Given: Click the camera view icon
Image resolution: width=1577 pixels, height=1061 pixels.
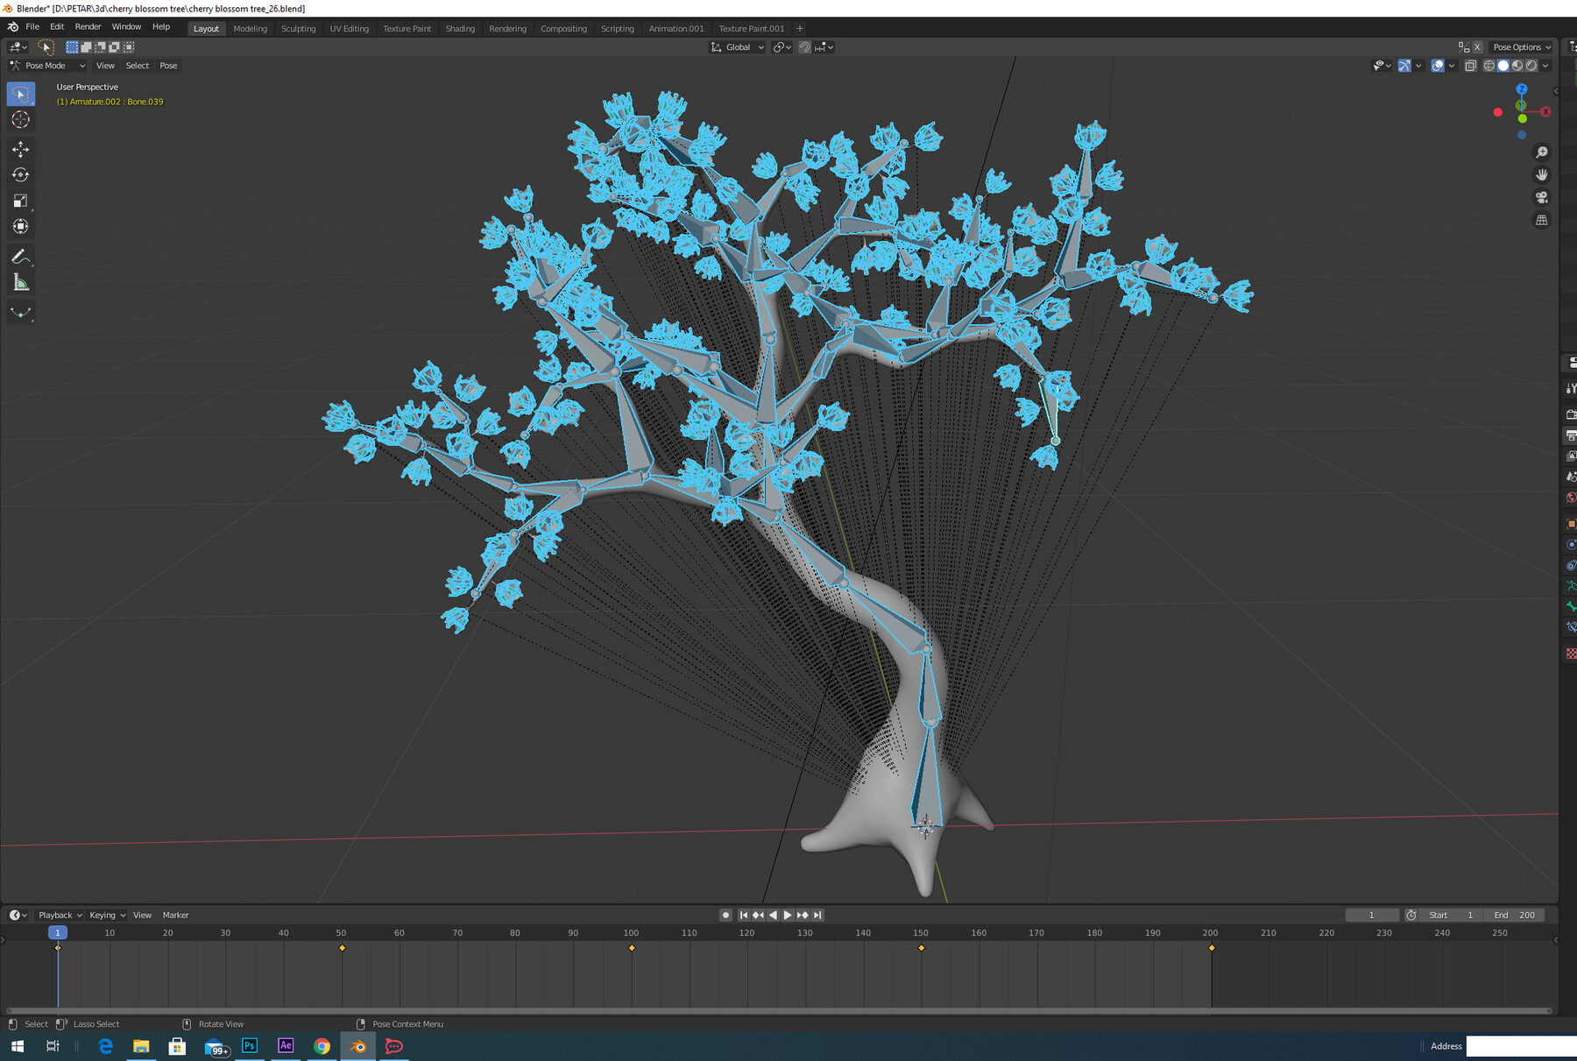Looking at the screenshot, I should 1543,196.
